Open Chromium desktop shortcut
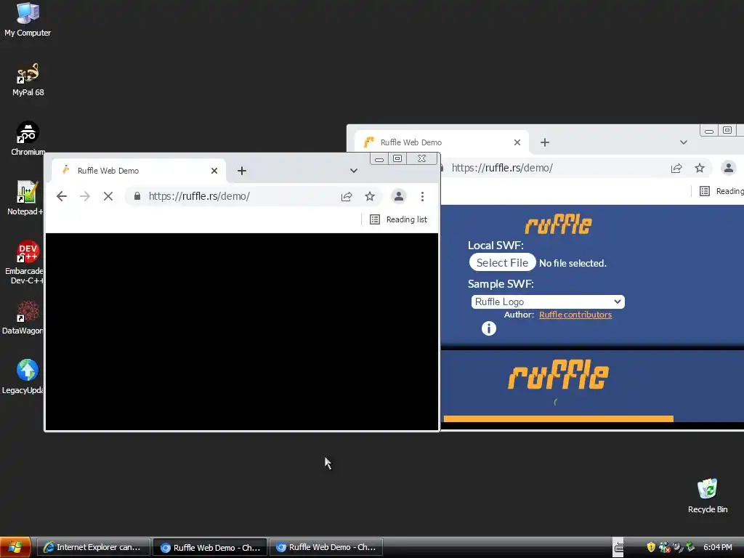744x558 pixels. pos(28,139)
